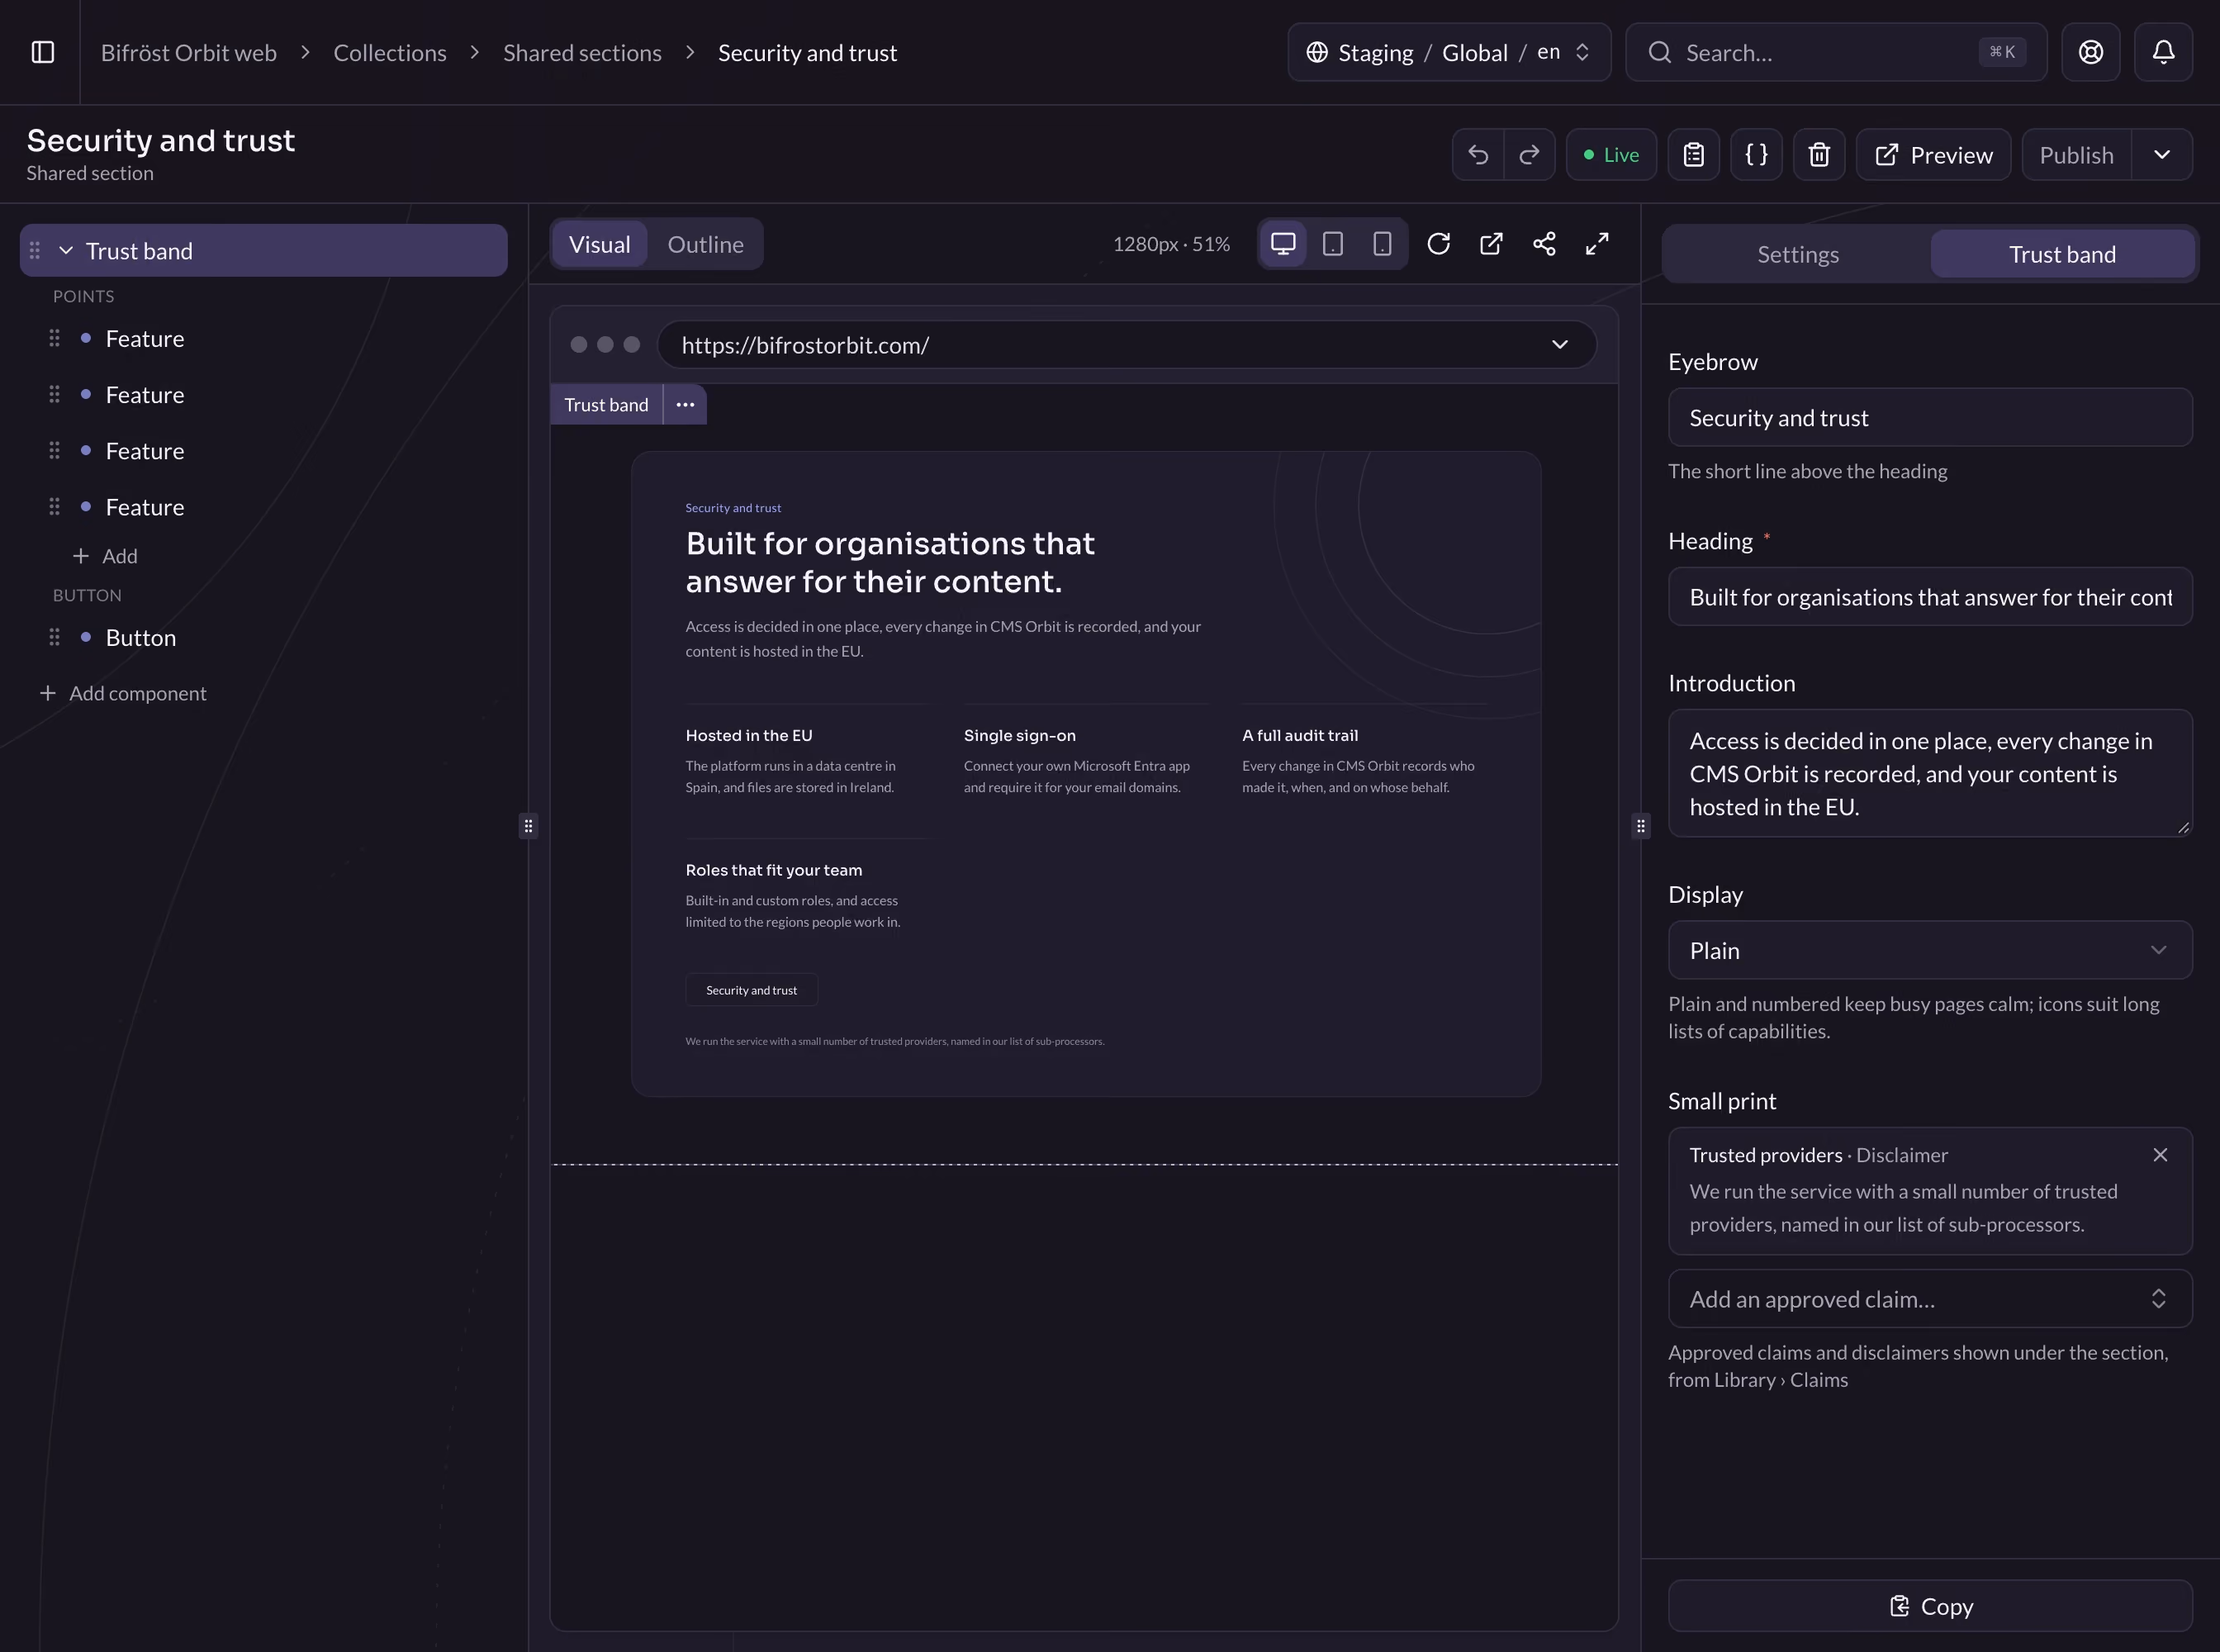Go to Shared sections breadcrumb
This screenshot has height=1652, width=2220.
click(x=582, y=52)
